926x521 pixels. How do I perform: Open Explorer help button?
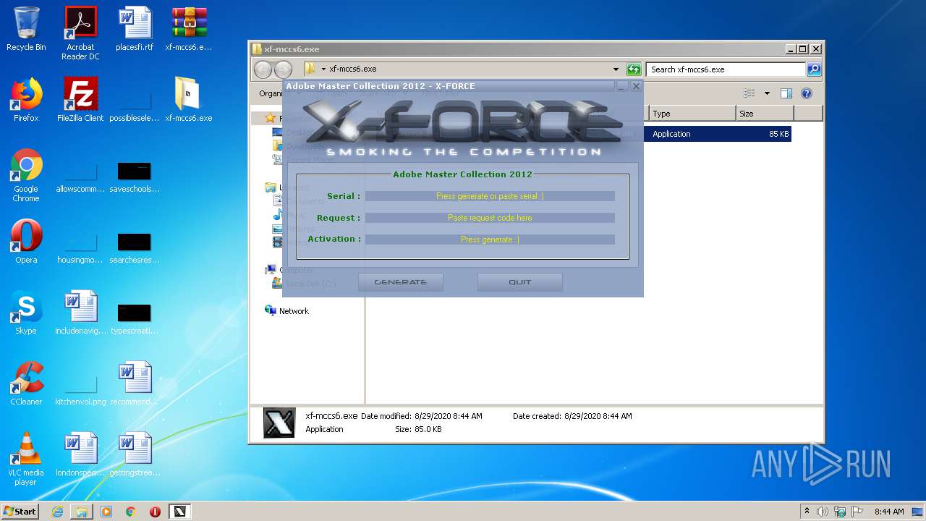coord(807,93)
